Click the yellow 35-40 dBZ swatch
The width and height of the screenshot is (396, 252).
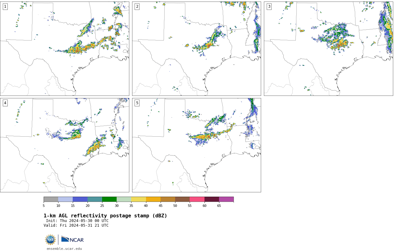point(139,199)
